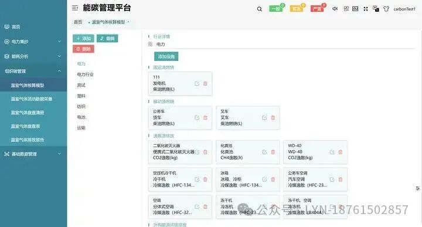Screen dimensions: 422x227
Task: Edit the 111 发电机 facility card
Action: (197, 84)
